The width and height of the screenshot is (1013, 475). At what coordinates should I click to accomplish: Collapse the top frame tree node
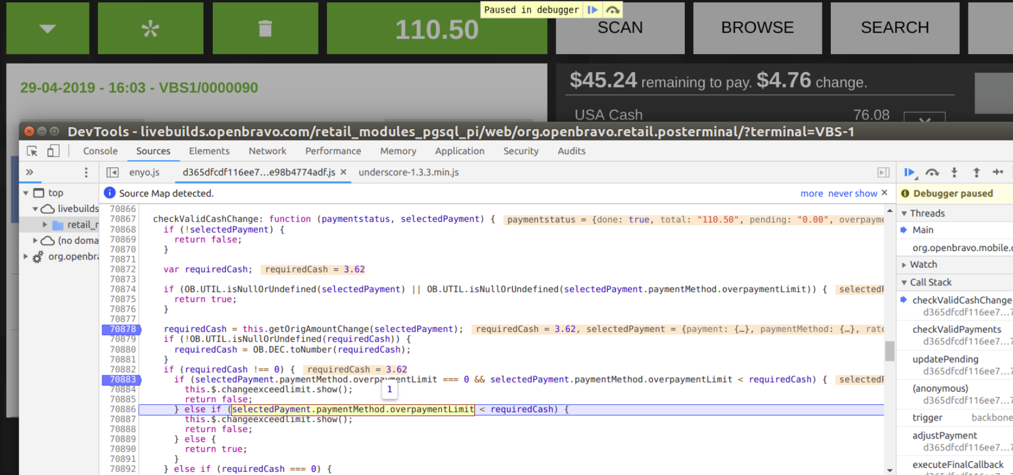26,193
